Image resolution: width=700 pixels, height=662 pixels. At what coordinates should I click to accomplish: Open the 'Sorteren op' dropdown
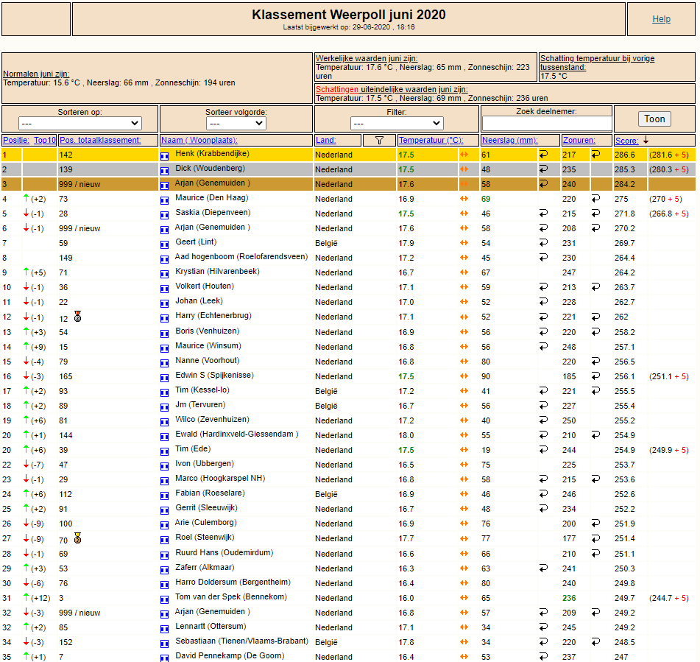point(79,123)
